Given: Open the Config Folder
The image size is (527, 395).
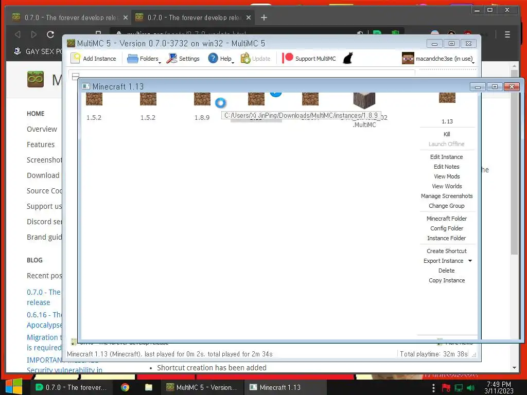Looking at the screenshot, I should click(447, 228).
